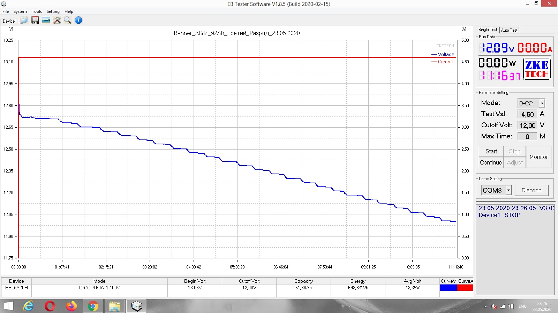This screenshot has height=313, width=558.
Task: Edit the Cutoff Volt 12,00 field
Action: (527, 126)
